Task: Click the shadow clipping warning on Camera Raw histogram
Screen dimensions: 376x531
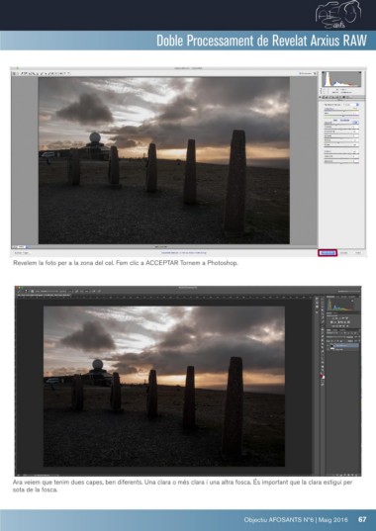Action: pos(324,72)
